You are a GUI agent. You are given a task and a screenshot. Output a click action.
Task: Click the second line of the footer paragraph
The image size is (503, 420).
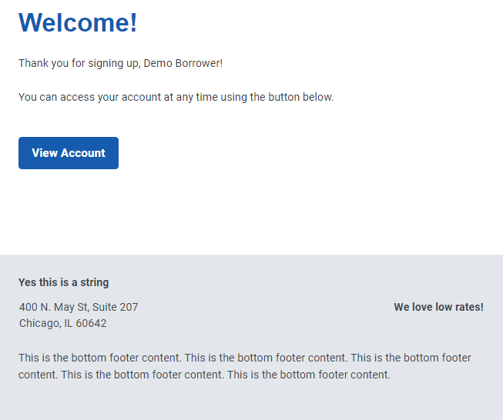pos(204,375)
